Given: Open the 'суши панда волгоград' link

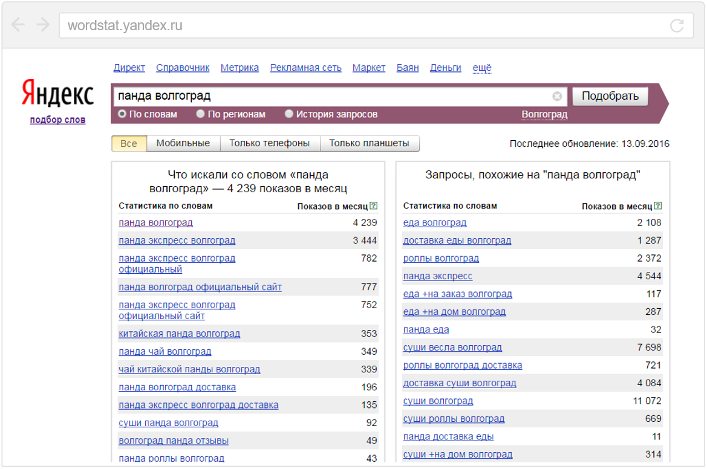Looking at the screenshot, I should pos(168,423).
